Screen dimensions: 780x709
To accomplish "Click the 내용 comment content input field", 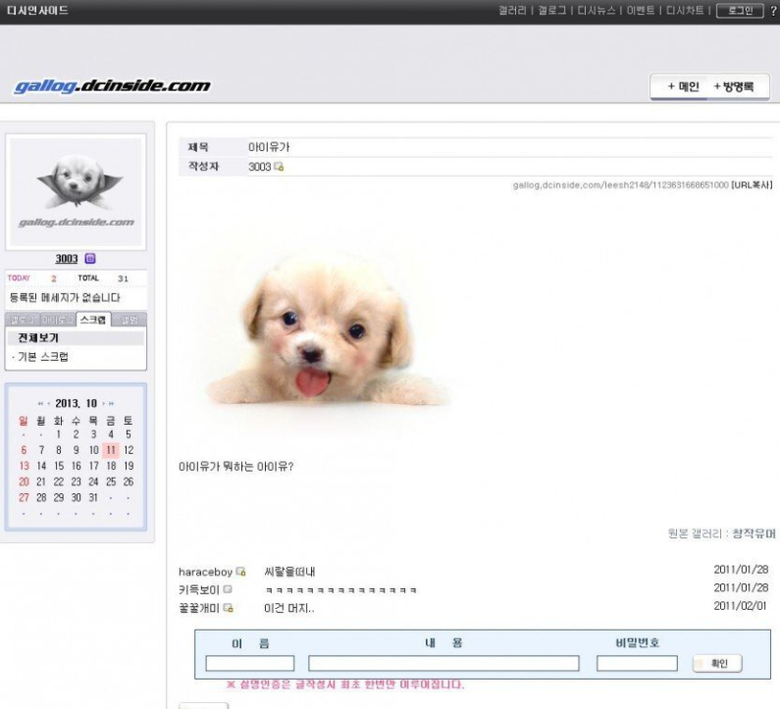I will (446, 664).
